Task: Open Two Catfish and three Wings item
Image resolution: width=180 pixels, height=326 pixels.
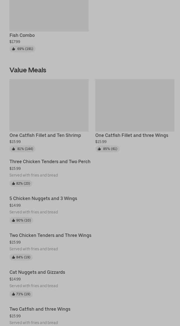Action: (x=40, y=309)
